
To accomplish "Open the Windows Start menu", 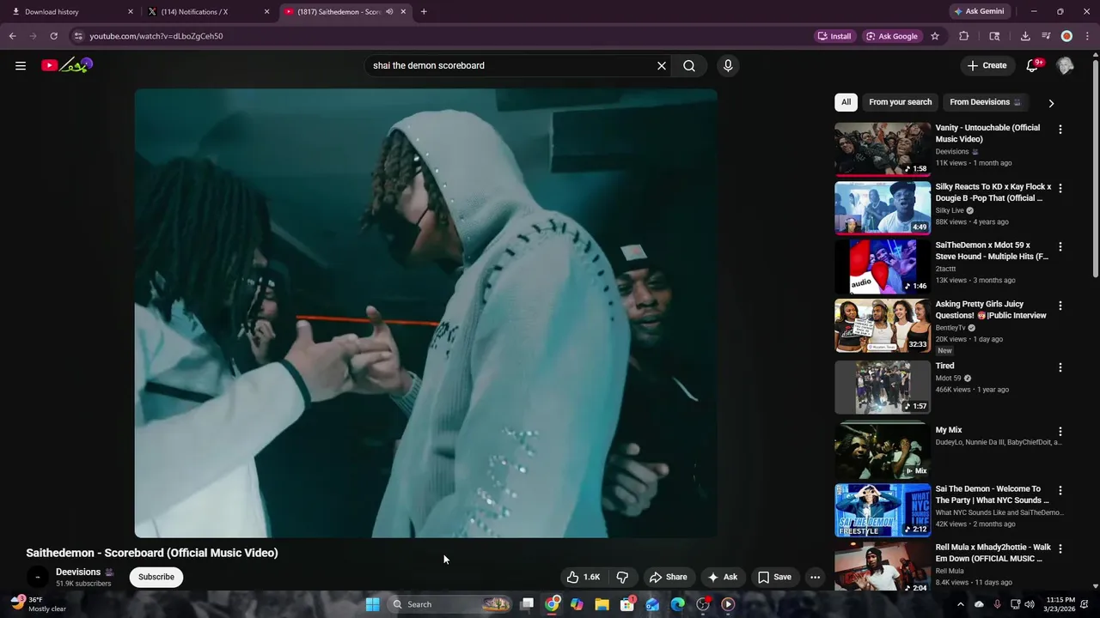I will (372, 604).
